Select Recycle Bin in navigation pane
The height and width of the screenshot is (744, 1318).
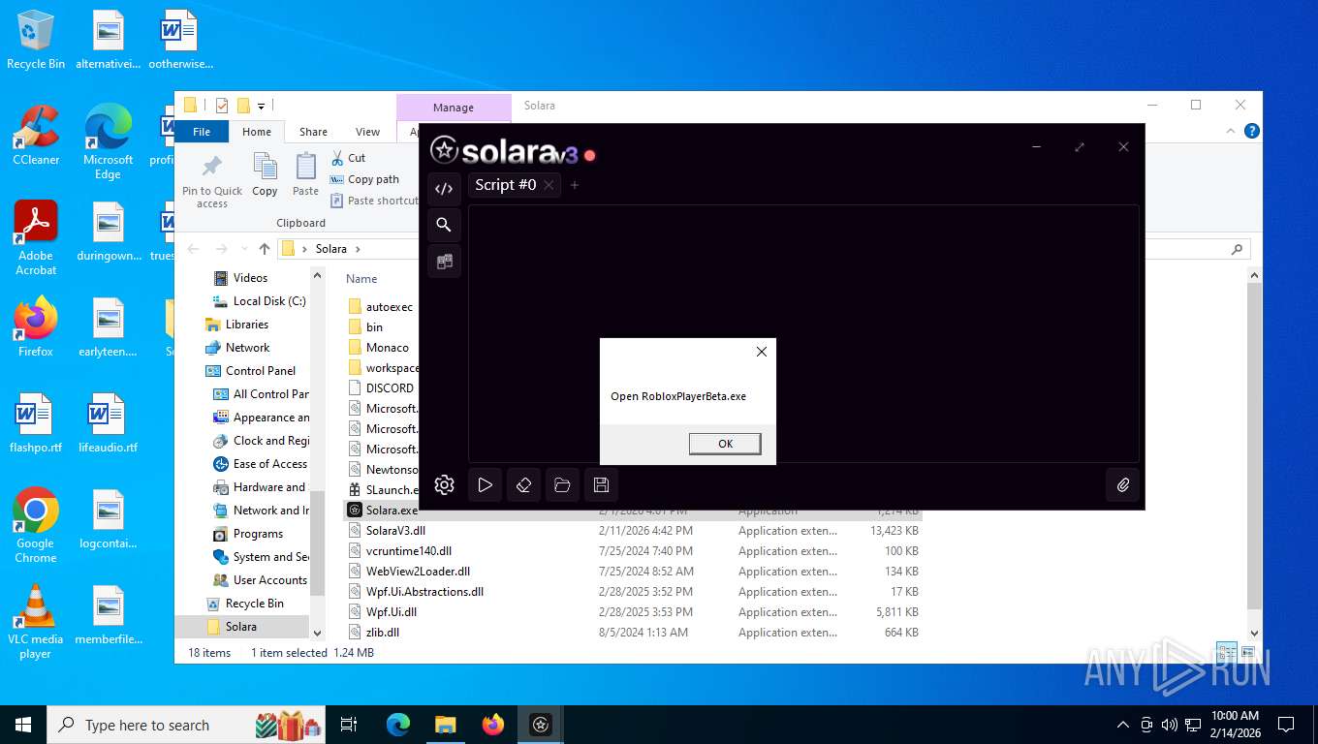pyautogui.click(x=245, y=604)
